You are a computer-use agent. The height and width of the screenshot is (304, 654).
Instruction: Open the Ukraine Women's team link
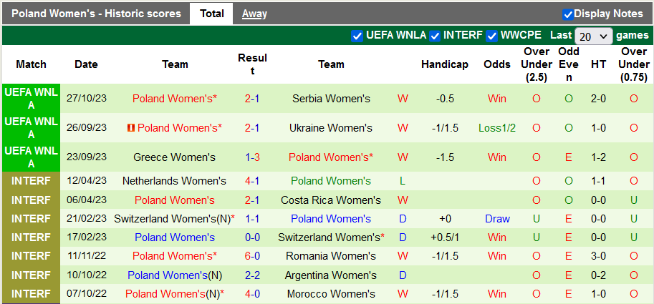(331, 128)
